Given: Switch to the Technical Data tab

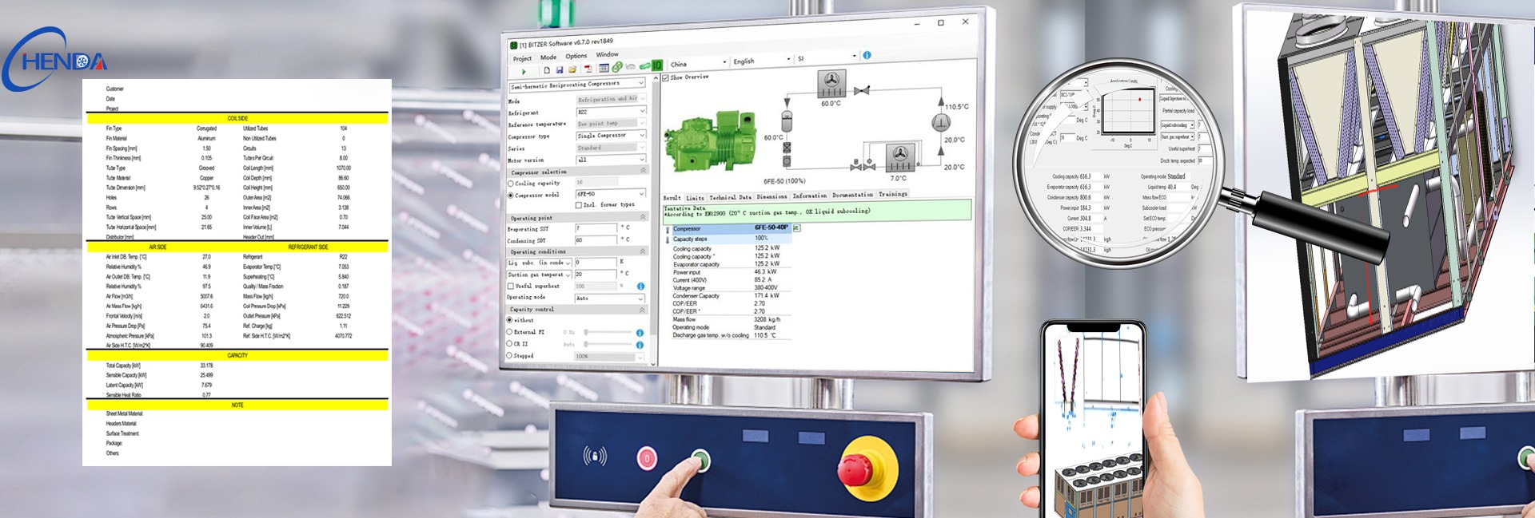Looking at the screenshot, I should (x=730, y=196).
